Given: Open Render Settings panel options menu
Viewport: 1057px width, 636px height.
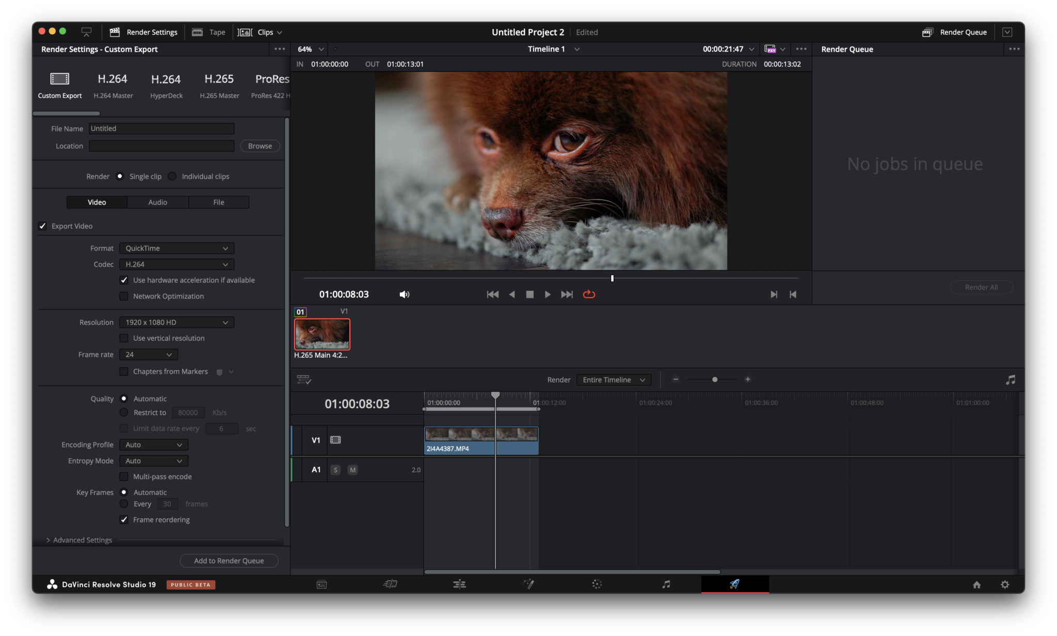Looking at the screenshot, I should point(280,49).
